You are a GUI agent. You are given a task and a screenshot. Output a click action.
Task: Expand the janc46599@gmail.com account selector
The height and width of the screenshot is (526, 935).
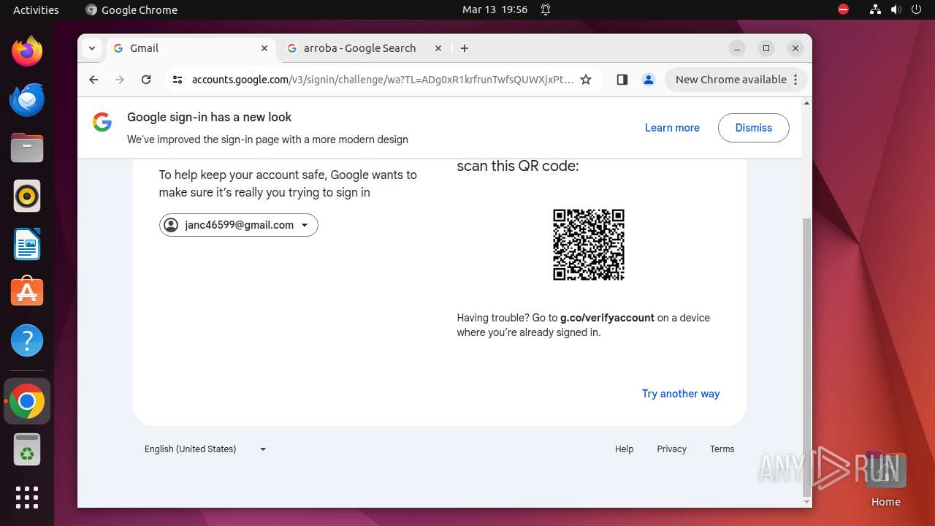click(238, 225)
